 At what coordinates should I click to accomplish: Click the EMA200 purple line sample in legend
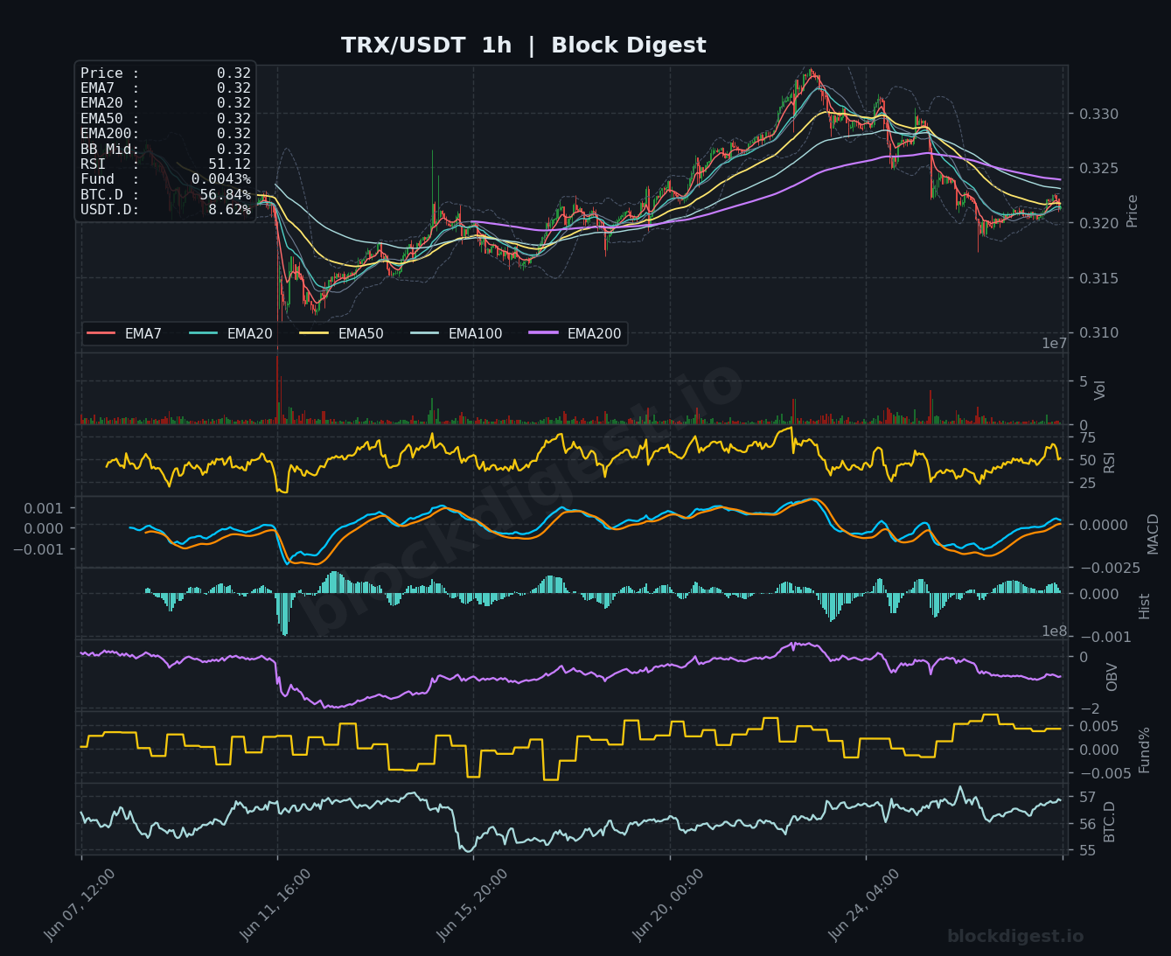543,333
